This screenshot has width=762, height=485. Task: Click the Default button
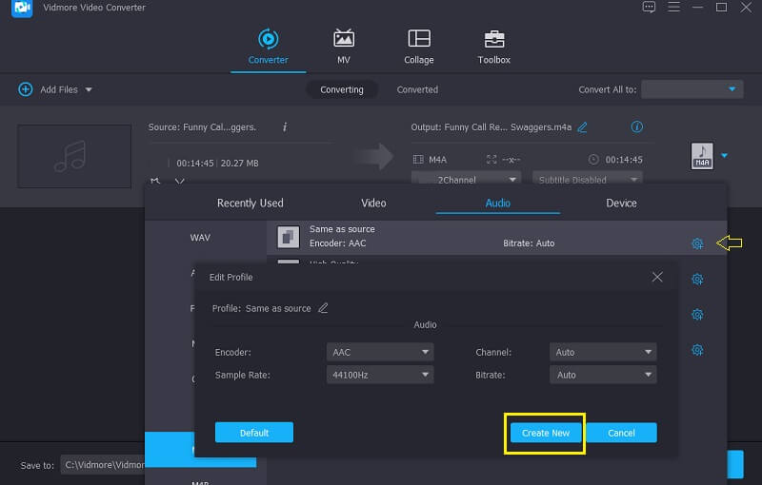(253, 433)
